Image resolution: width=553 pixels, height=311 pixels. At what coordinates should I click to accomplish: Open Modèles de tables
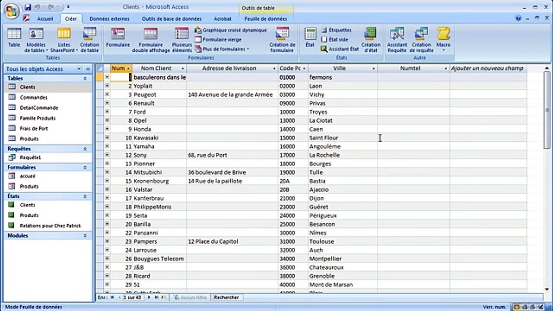pyautogui.click(x=36, y=40)
